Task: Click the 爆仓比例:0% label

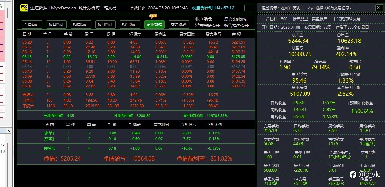Action: point(235,19)
